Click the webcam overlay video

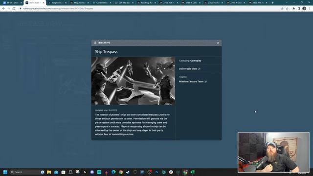[x=273, y=152]
